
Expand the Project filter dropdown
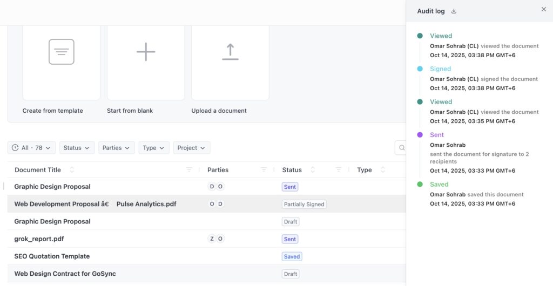[x=191, y=148]
